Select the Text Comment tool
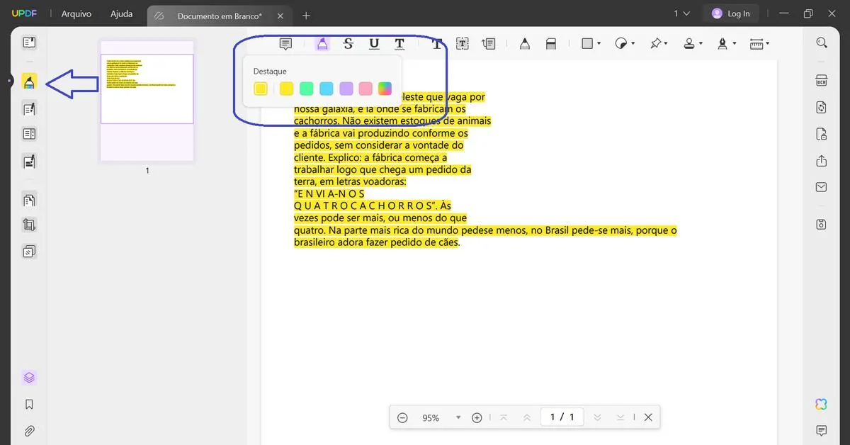 click(436, 44)
